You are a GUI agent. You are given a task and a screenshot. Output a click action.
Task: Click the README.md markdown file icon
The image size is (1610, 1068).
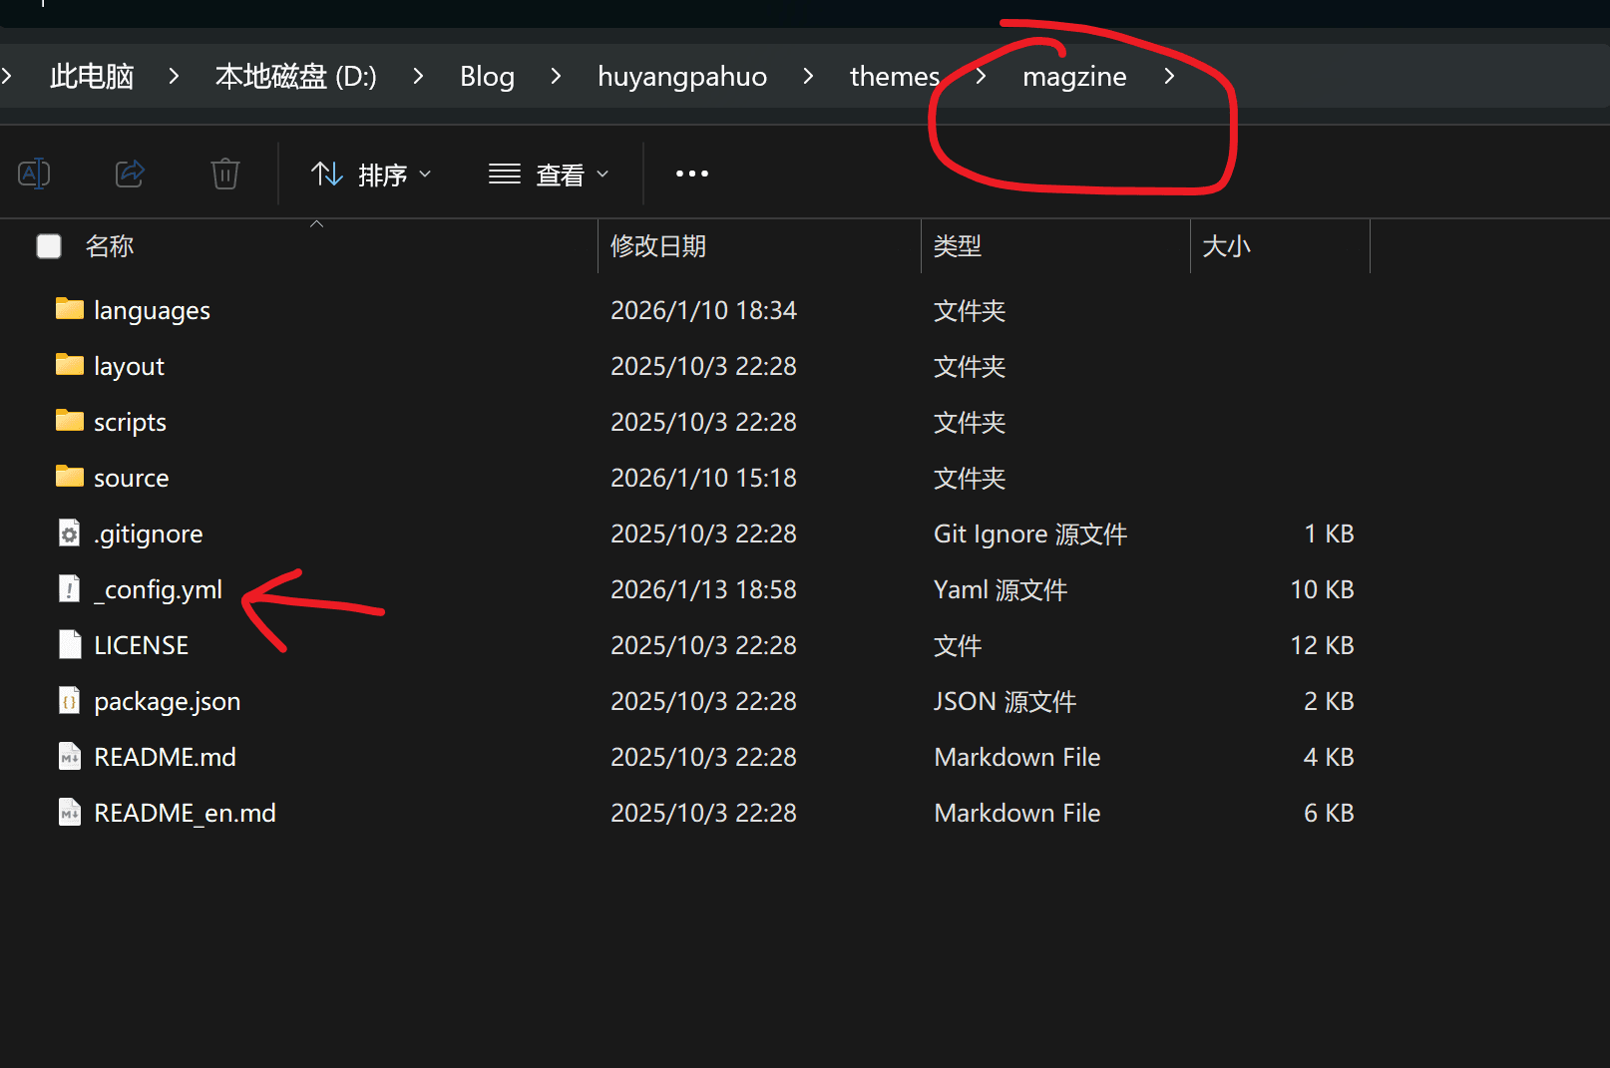point(69,757)
